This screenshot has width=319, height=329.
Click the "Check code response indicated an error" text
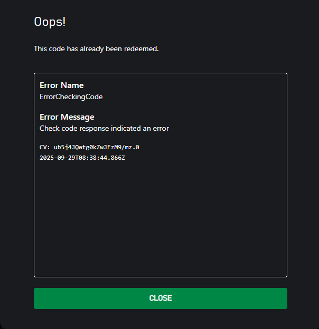click(104, 128)
